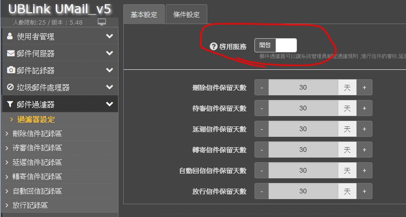The image size is (406, 217).
Task: Decrease 待審信件保留天數 with the minus button
Action: pyautogui.click(x=262, y=108)
